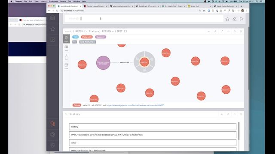Click the HAS_FIXTURE relationship label in graph

[x=124, y=62]
